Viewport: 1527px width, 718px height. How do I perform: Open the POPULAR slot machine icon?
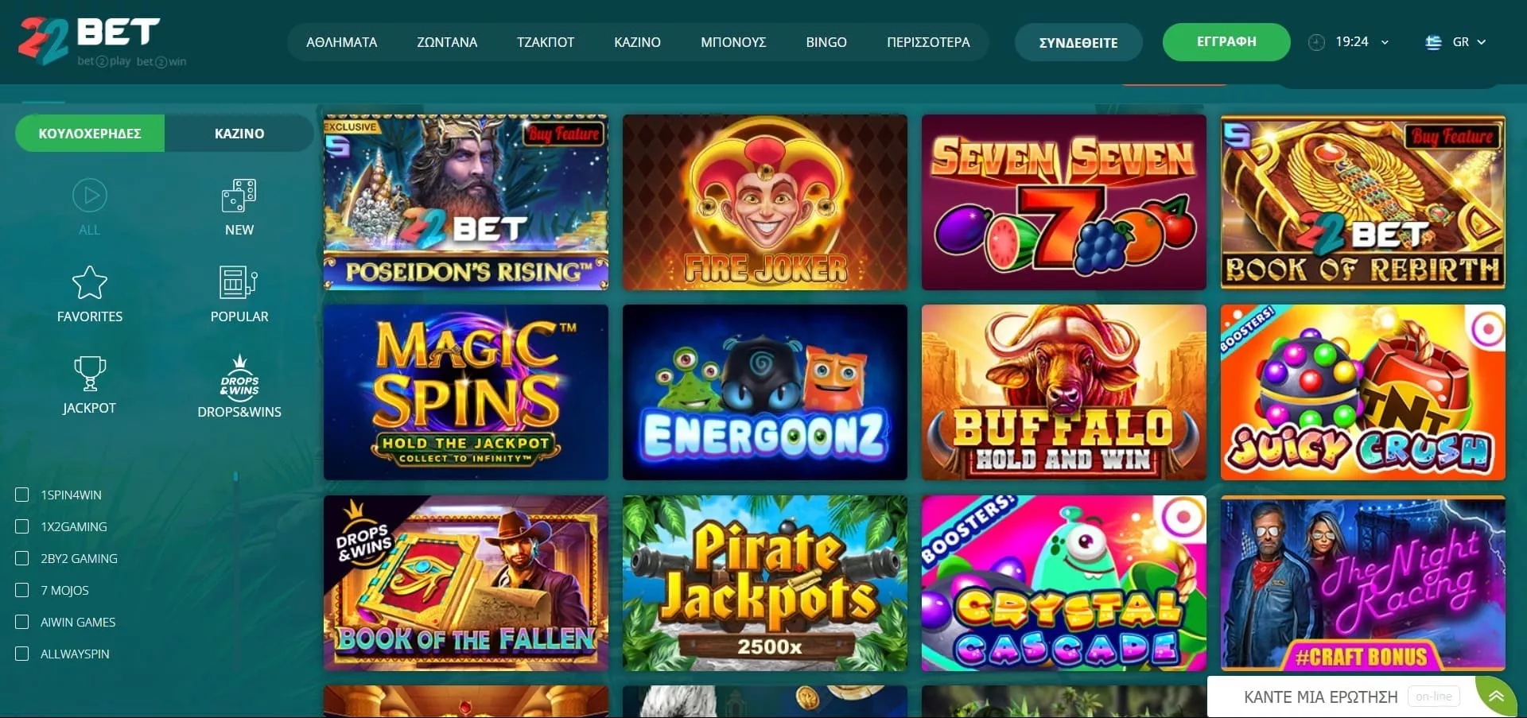click(x=239, y=282)
